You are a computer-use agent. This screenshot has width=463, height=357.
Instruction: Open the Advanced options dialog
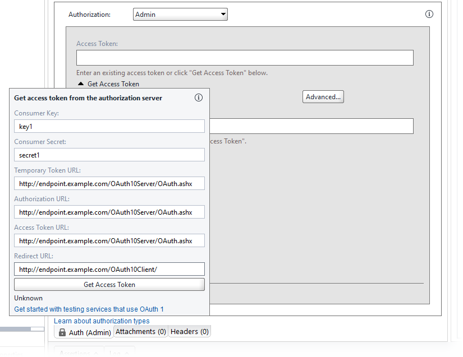[323, 96]
